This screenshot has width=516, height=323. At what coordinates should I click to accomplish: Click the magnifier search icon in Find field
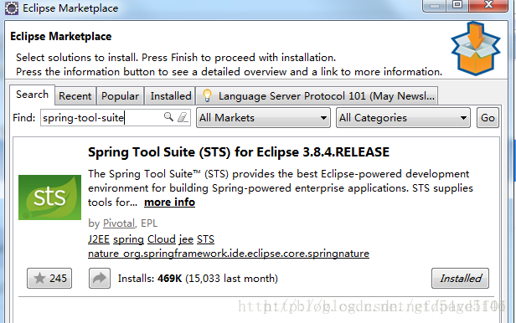[168, 116]
